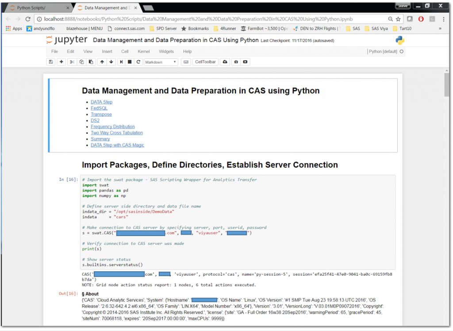Insert a new cell below
Image resolution: width=453 pixels, height=331 pixels.
pyautogui.click(x=61, y=61)
